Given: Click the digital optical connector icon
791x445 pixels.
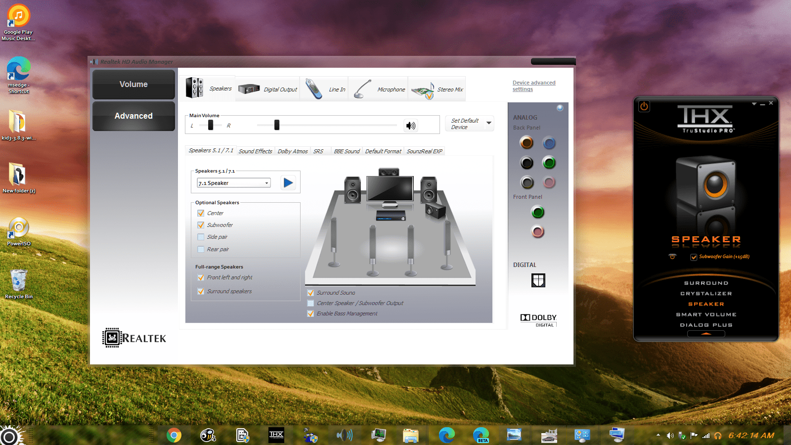Looking at the screenshot, I should point(538,280).
